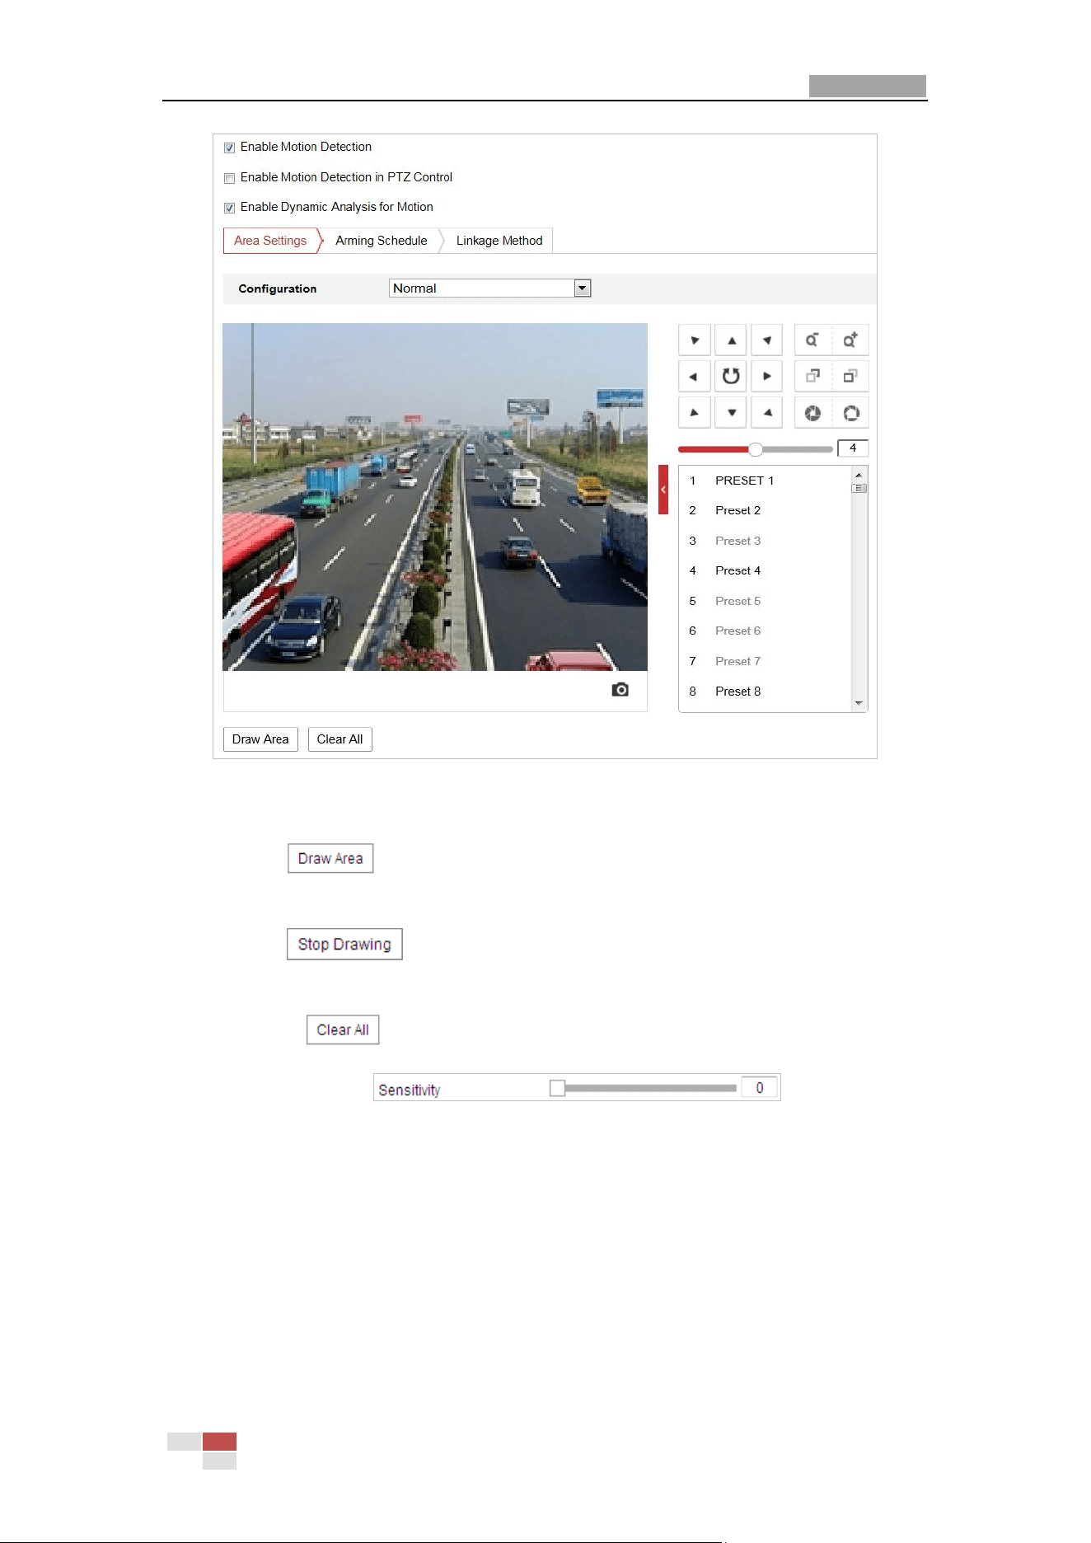The width and height of the screenshot is (1091, 1543).
Task: Click the Clear All button above Sensitivity
Action: click(343, 1030)
